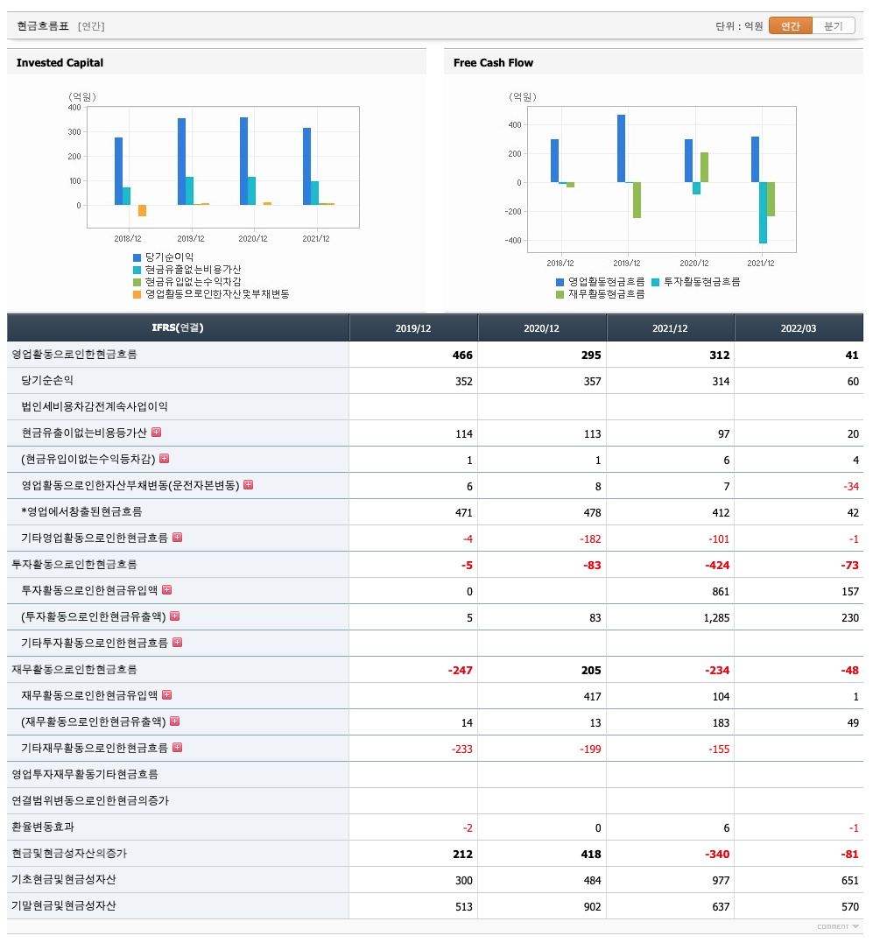This screenshot has height=950, width=873.
Task: Click the 2020/12 column header
Action: pyautogui.click(x=542, y=327)
